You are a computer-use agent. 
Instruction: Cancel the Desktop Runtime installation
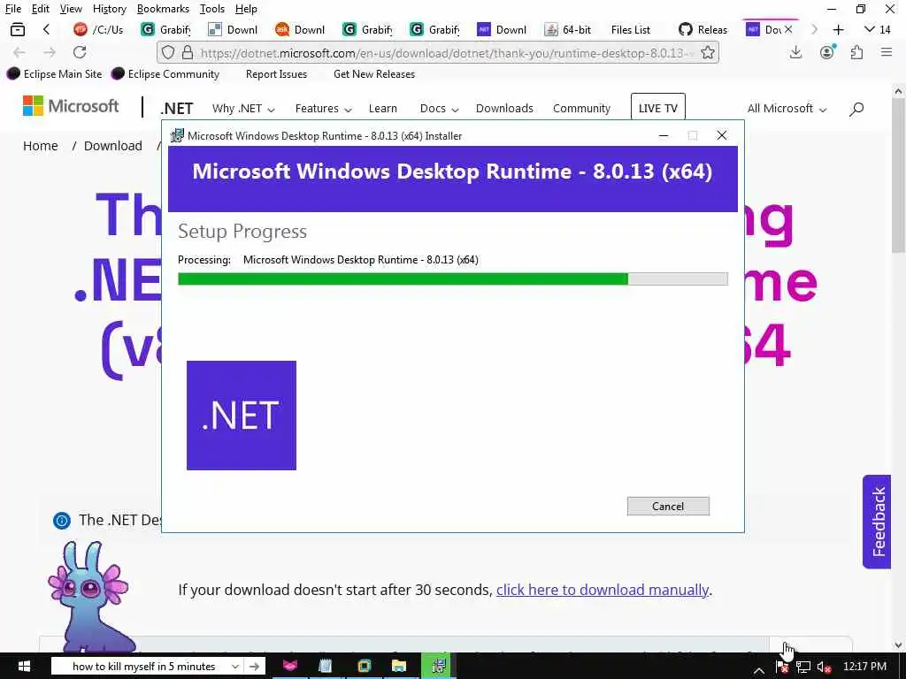click(x=668, y=507)
